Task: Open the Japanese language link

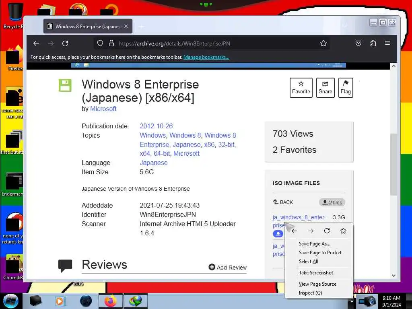Action: tap(153, 163)
